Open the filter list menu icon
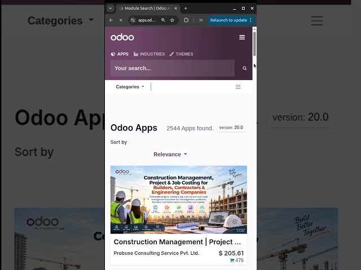This screenshot has width=361, height=270. pyautogui.click(x=238, y=87)
